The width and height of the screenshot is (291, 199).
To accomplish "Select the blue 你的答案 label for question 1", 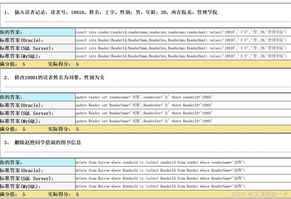I will click(x=37, y=32).
